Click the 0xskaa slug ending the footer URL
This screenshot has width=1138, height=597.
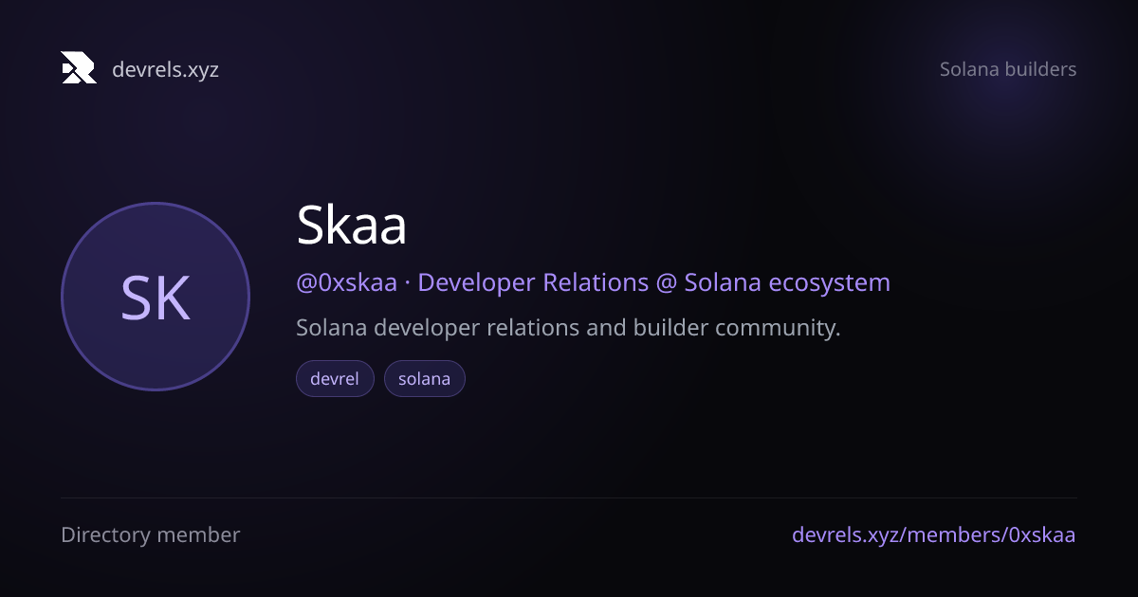pos(1041,534)
